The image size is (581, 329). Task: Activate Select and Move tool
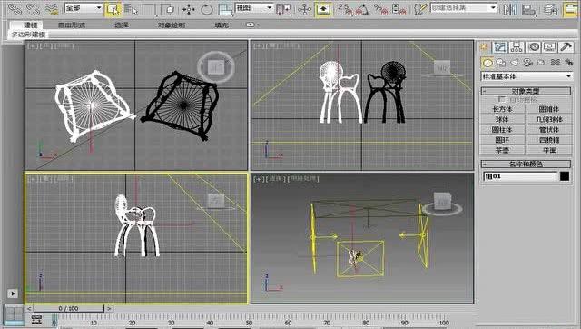[x=188, y=9]
